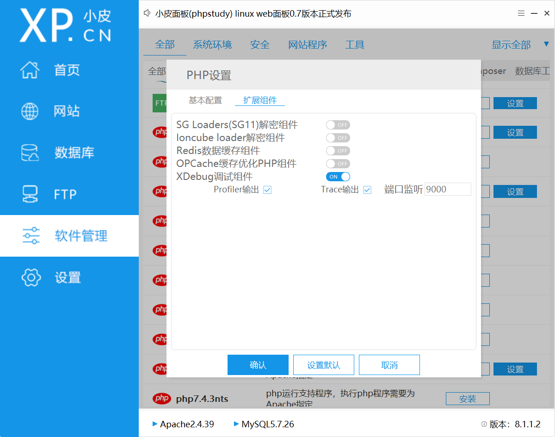Select the 扩展组件 tab
555x437 pixels.
(260, 100)
